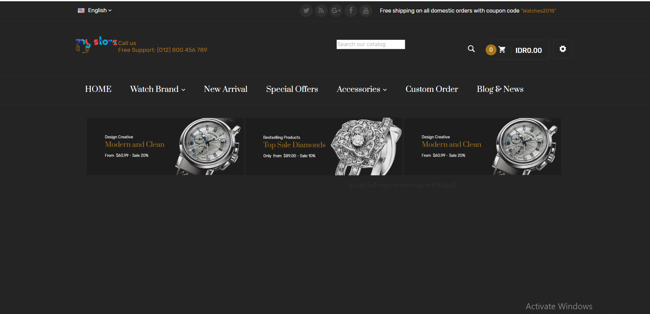
Task: Click the Bestselling Products label
Action: 282,137
